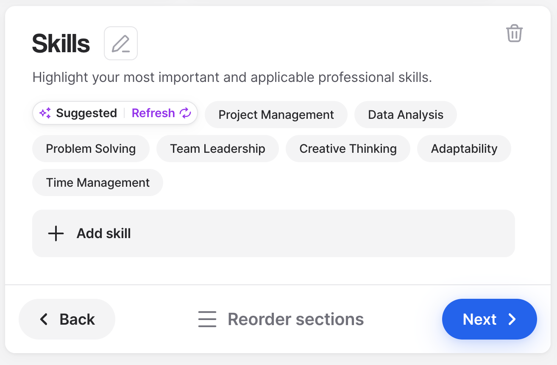
Task: Select the Adaptability suggested skill
Action: coord(464,149)
